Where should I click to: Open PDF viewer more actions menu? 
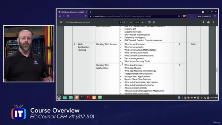(214, 22)
